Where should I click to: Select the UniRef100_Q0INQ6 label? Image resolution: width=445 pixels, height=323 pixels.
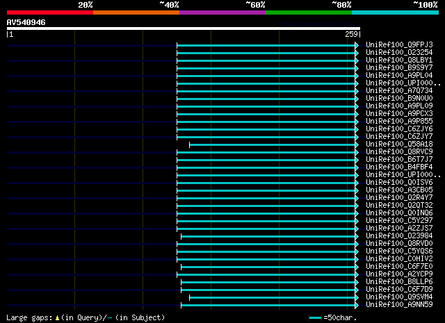399,213
